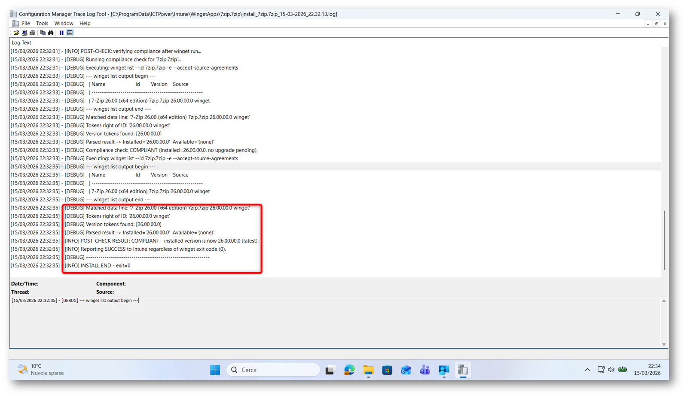This screenshot has width=687, height=398.
Task: Click the Source label in details pane
Action: click(105, 292)
